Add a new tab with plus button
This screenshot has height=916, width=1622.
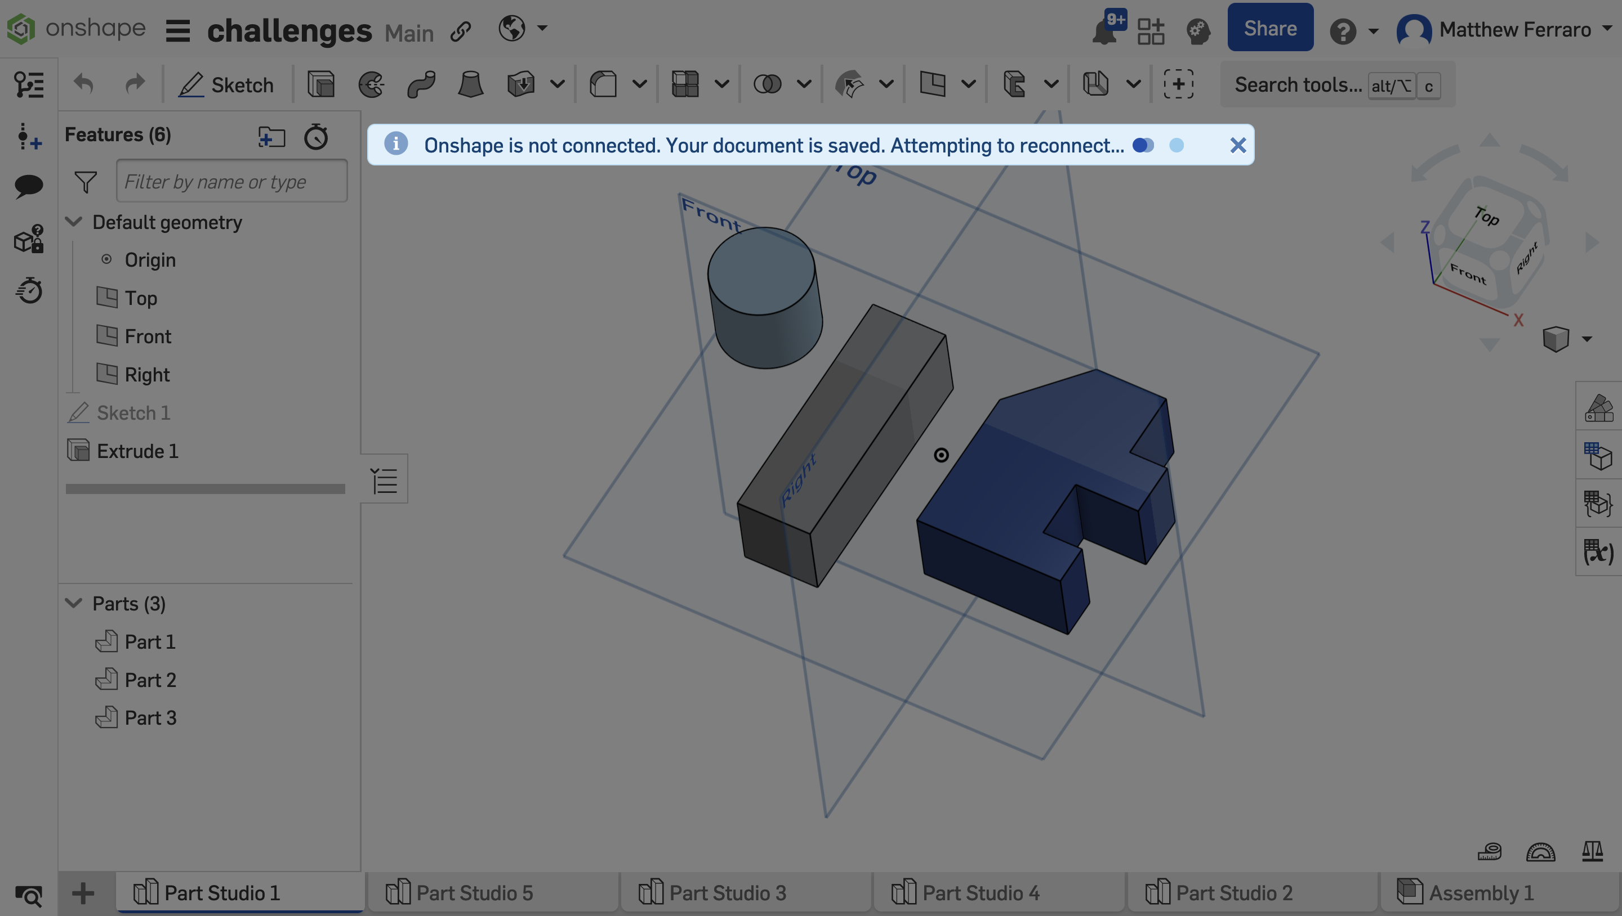pos(83,893)
